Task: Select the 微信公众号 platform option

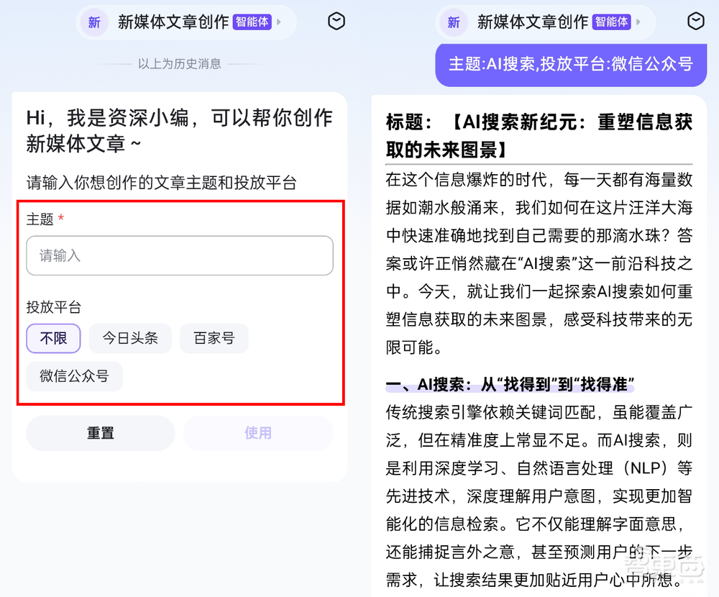Action: tap(74, 376)
